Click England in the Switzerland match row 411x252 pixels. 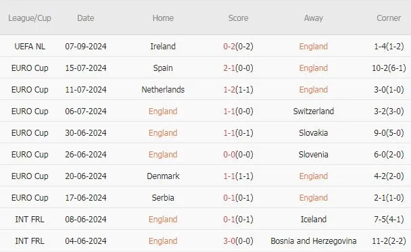(163, 111)
